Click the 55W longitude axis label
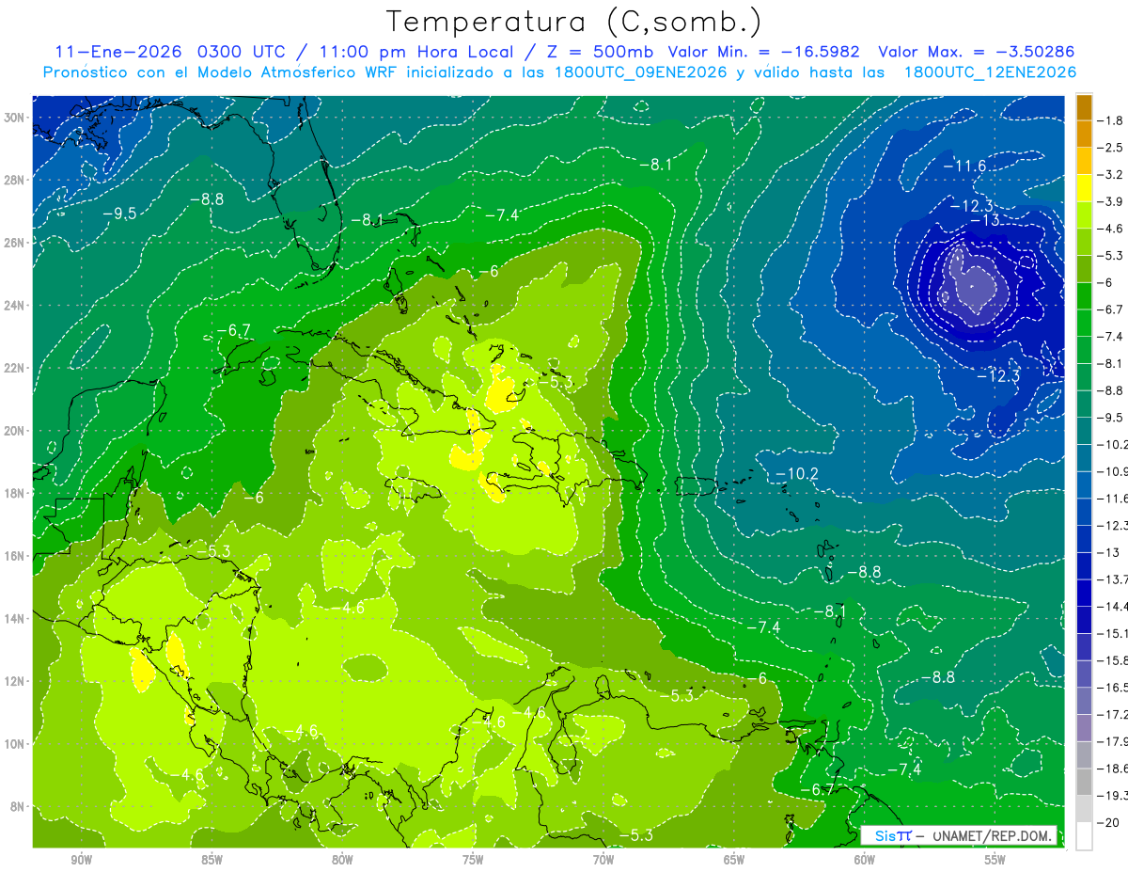 [995, 860]
